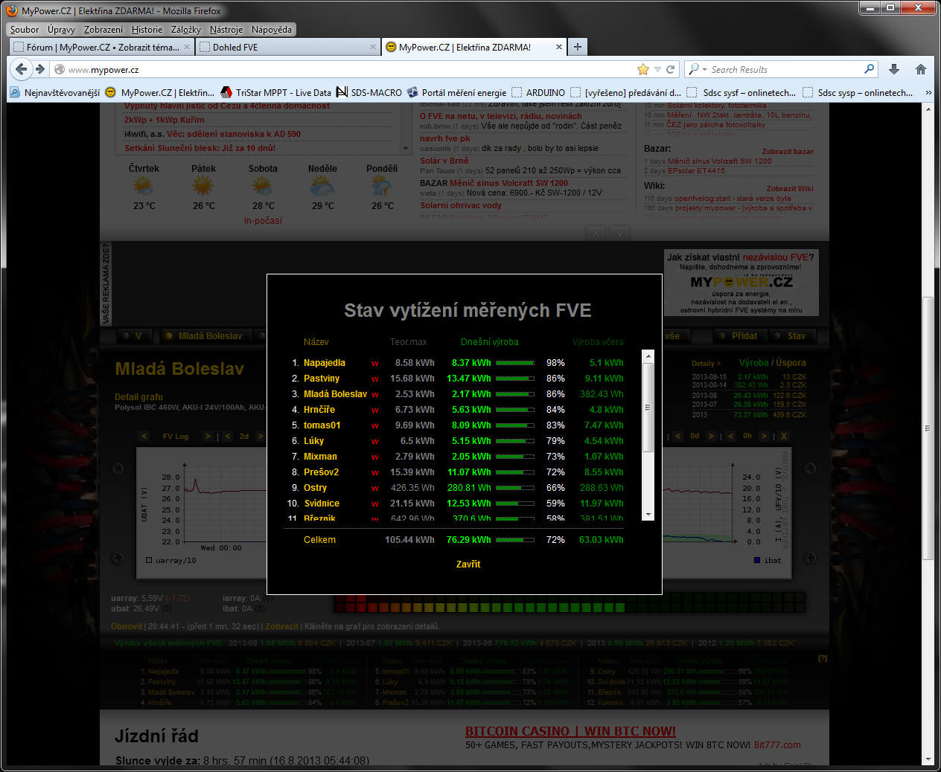Viewport: 941px width, 772px height.
Task: Expand the bookmarks toolbar overflow chevron
Action: 928,93
